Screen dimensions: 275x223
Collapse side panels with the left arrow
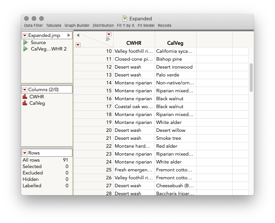pos(78,35)
